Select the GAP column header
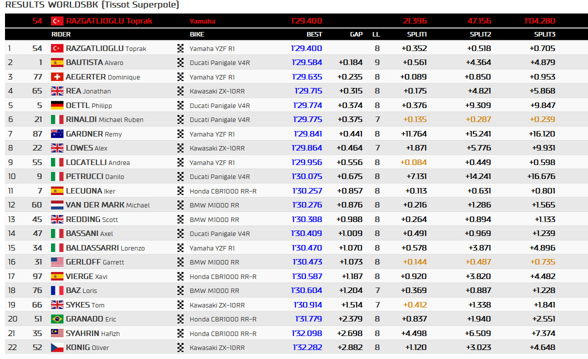Viewport: 588px width, 359px height. [x=356, y=34]
